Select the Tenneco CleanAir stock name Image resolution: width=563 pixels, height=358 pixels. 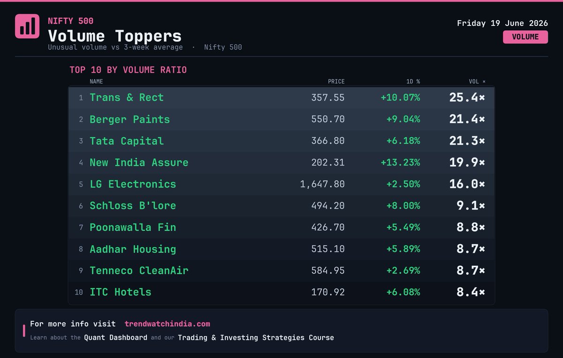139,271
